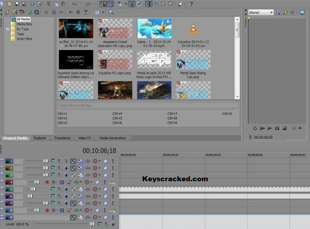Image resolution: width=310 pixels, height=229 pixels.
Task: Switch to the Video FX tab
Action: coord(84,138)
